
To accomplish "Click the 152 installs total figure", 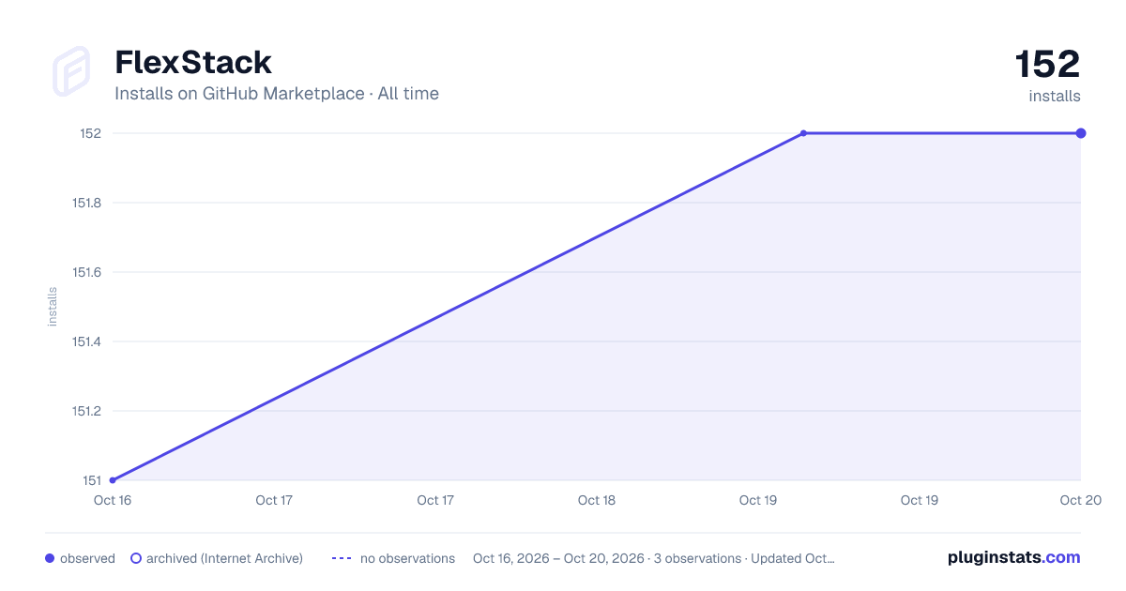I will pyautogui.click(x=1047, y=64).
